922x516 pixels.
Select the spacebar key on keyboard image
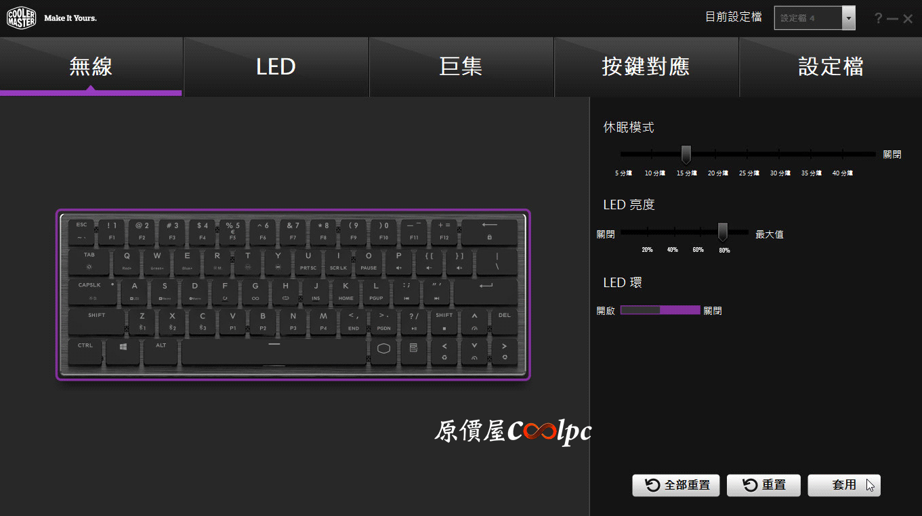click(274, 352)
